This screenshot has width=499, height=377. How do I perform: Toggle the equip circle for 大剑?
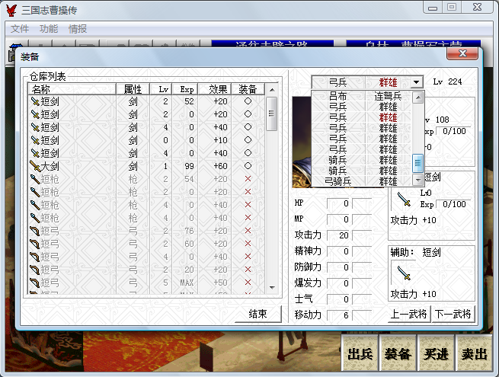point(247,165)
